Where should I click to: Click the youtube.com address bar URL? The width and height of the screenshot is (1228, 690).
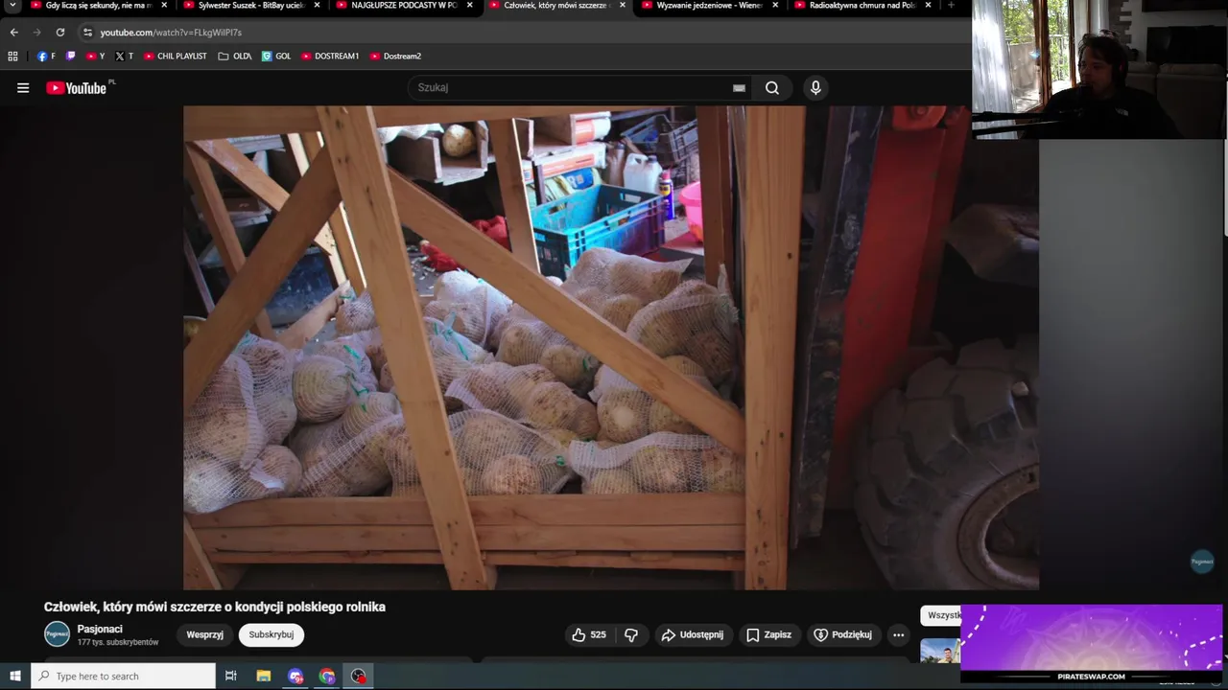pos(171,32)
